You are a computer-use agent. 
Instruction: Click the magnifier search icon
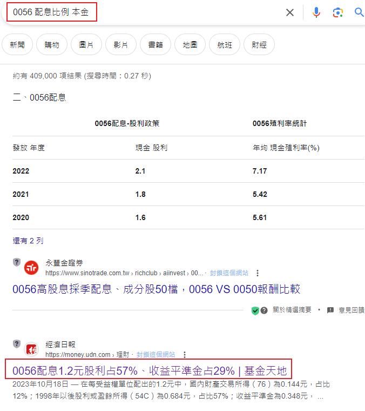tap(359, 12)
